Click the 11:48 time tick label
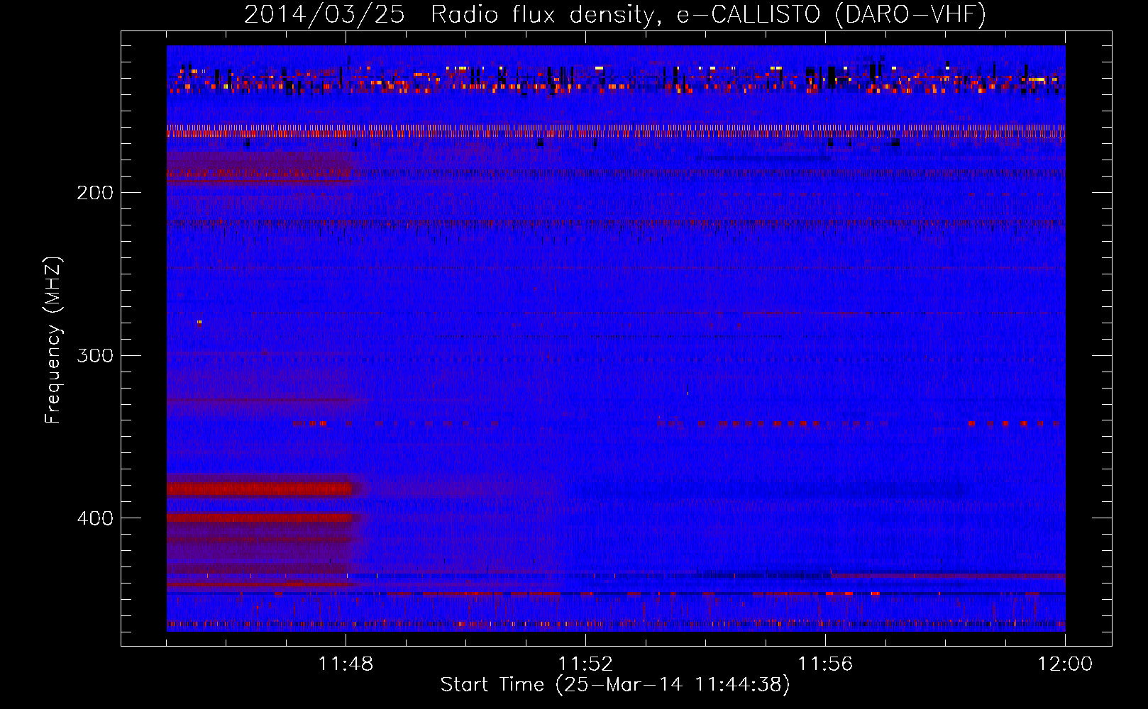The image size is (1148, 709). 346,664
